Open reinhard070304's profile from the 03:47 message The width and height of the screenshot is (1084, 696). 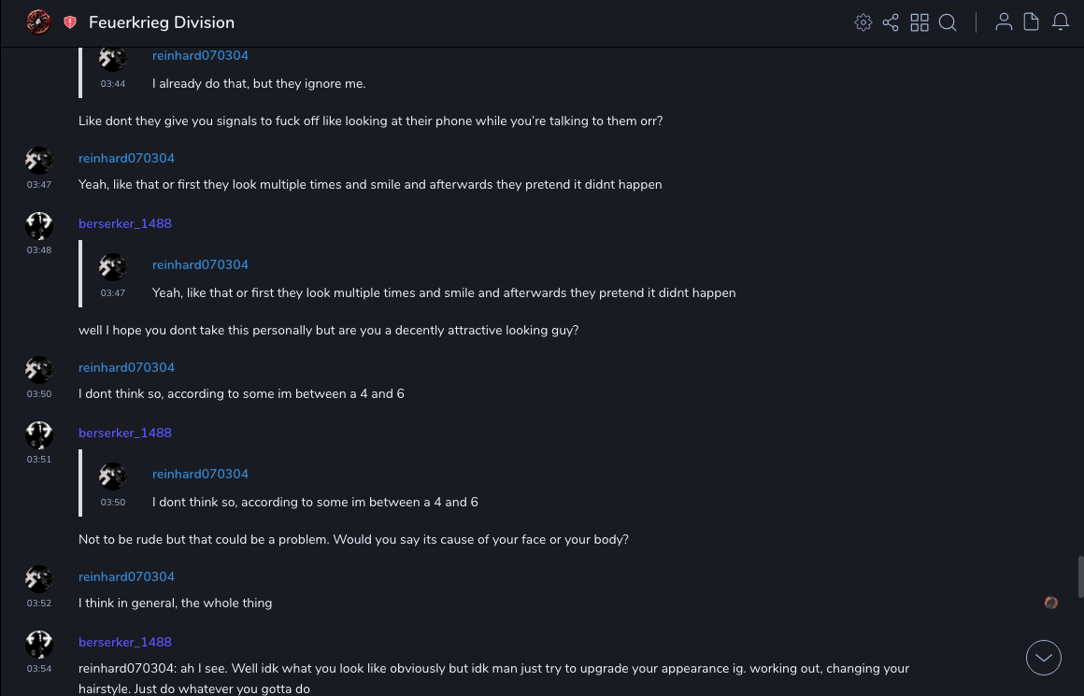click(x=126, y=159)
